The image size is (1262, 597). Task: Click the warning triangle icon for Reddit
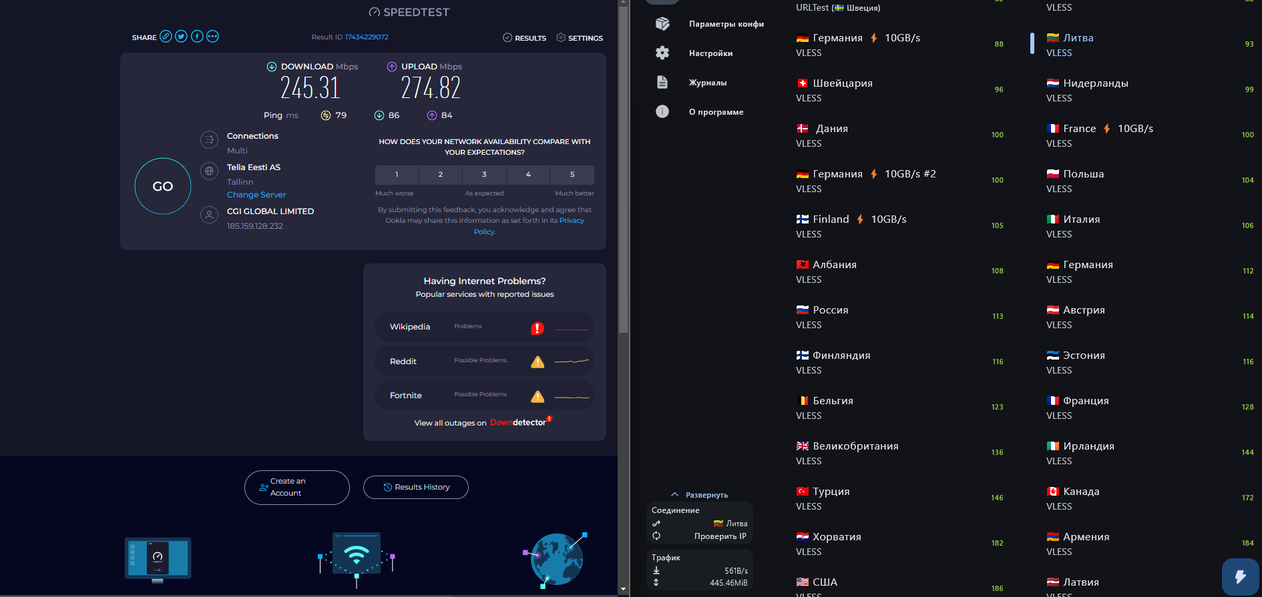[538, 362]
